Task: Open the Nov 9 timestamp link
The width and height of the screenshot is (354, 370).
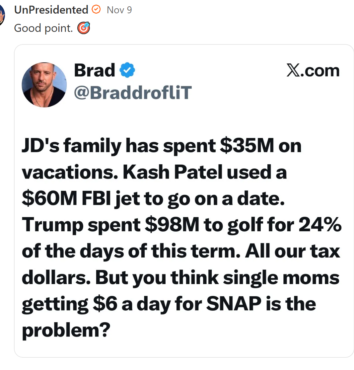Action: pos(119,10)
